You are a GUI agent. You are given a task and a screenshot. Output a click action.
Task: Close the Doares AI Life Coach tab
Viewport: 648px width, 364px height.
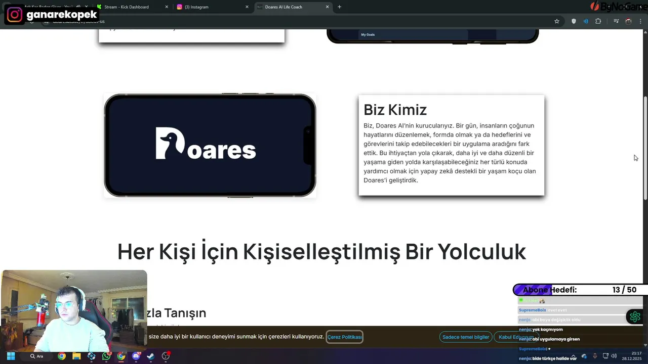[327, 7]
